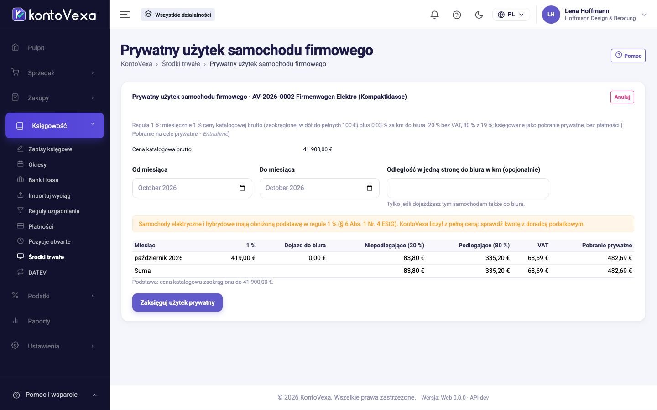Expand the Ustawienia sidebar section
This screenshot has width=657, height=410.
[55, 346]
